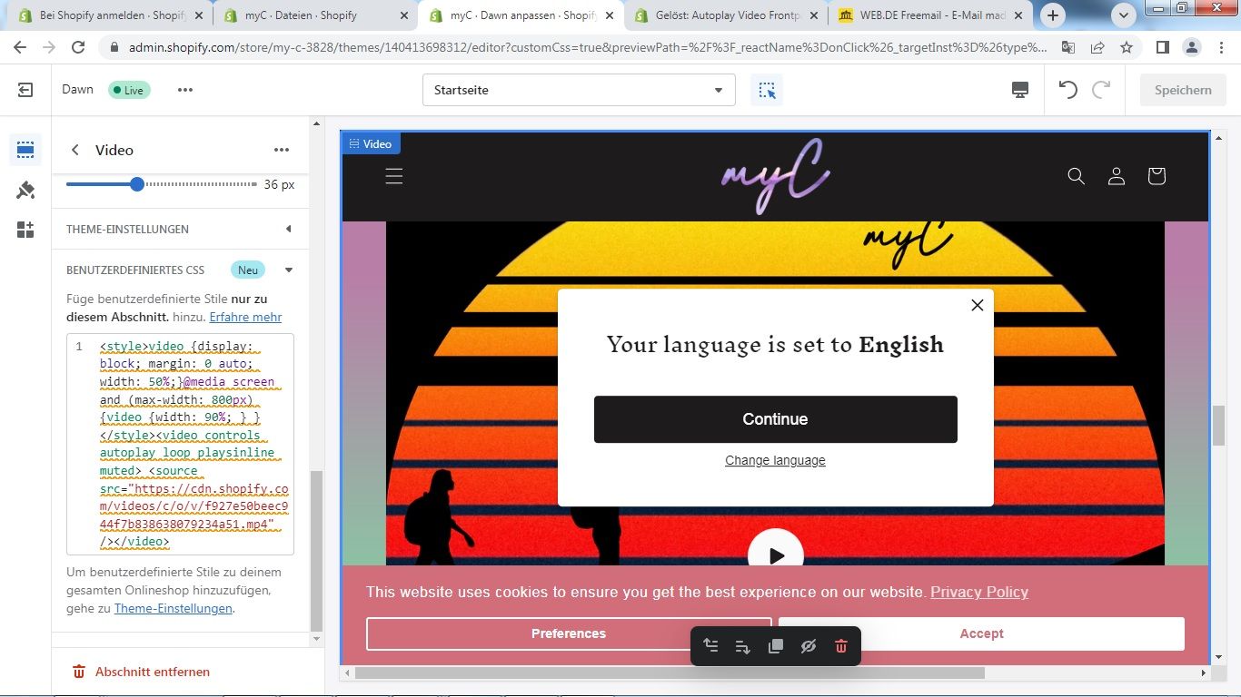
Task: Open the store's hamburger menu
Action: [393, 176]
